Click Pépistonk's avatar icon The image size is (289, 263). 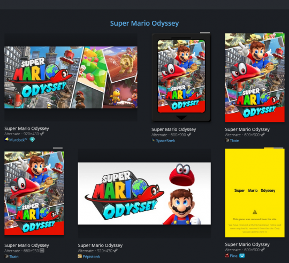(80, 256)
